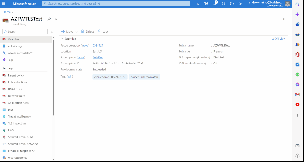This screenshot has height=162, width=304.
Task: Open the BuildEnv subscription link
Action: tap(98, 57)
